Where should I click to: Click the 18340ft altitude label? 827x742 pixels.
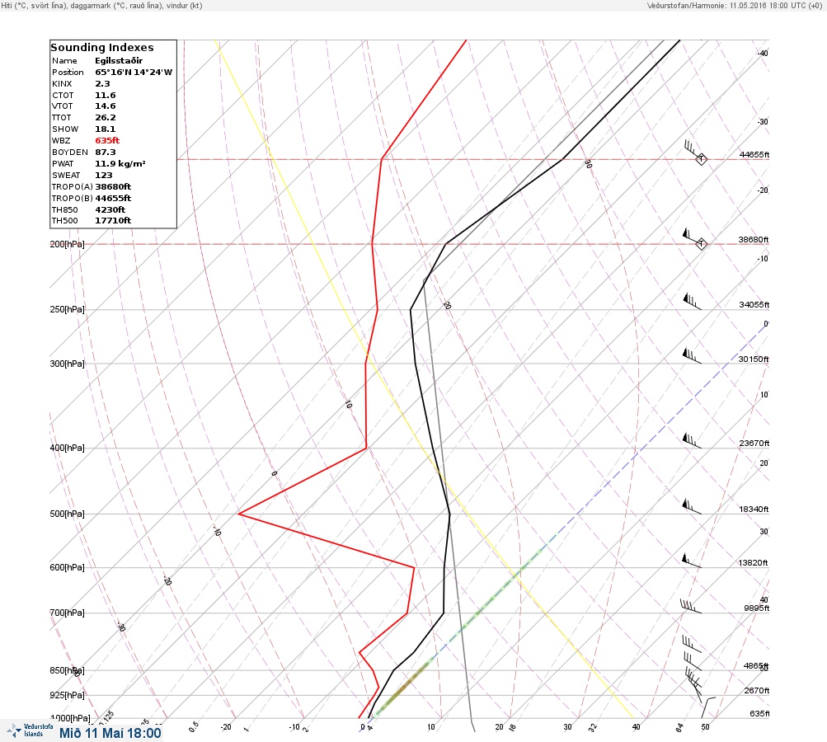[x=754, y=510]
